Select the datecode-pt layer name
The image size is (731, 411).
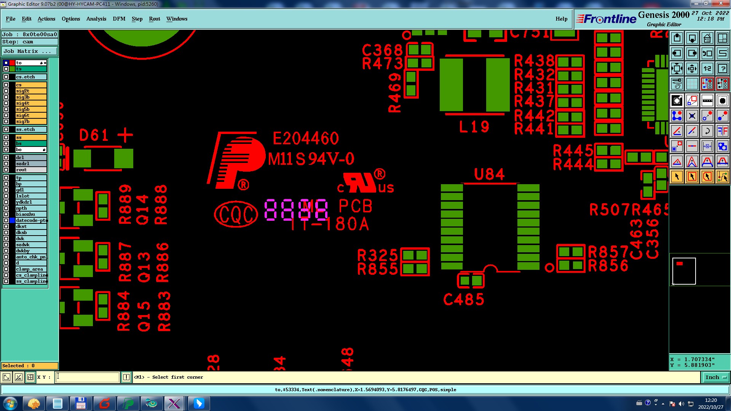point(31,220)
